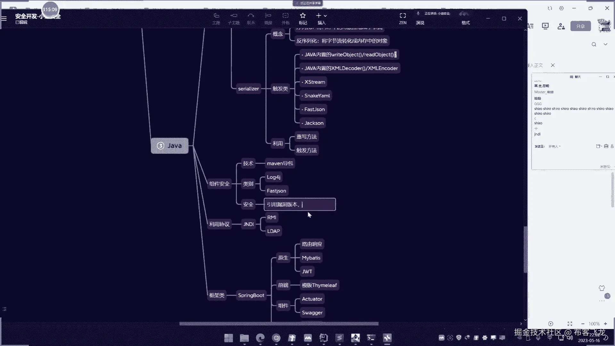
Task: Click the 主题 topic toolbar icon
Action: point(216,16)
